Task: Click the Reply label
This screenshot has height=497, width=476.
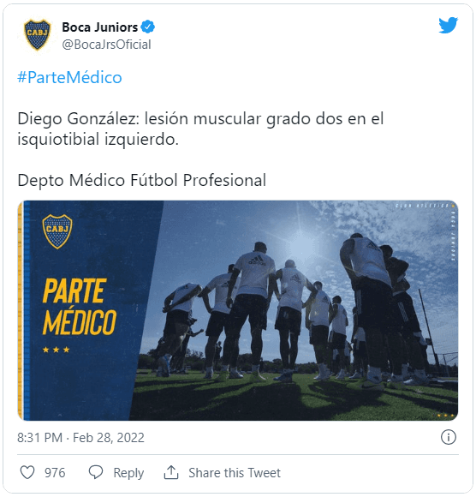Action: click(x=128, y=473)
